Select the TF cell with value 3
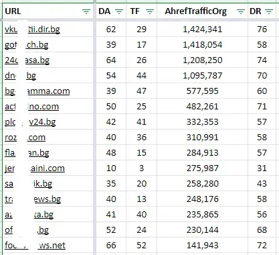The image size is (279, 255). (x=142, y=168)
